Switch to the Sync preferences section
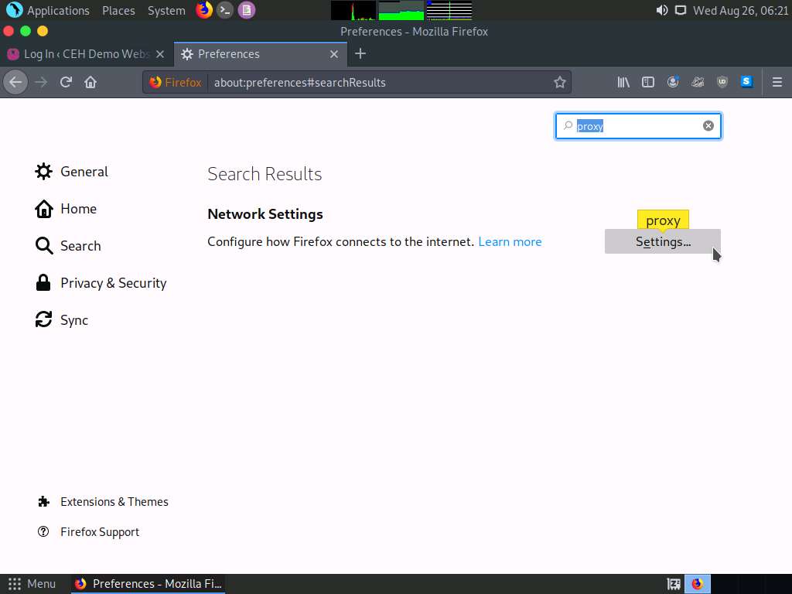 tap(74, 319)
